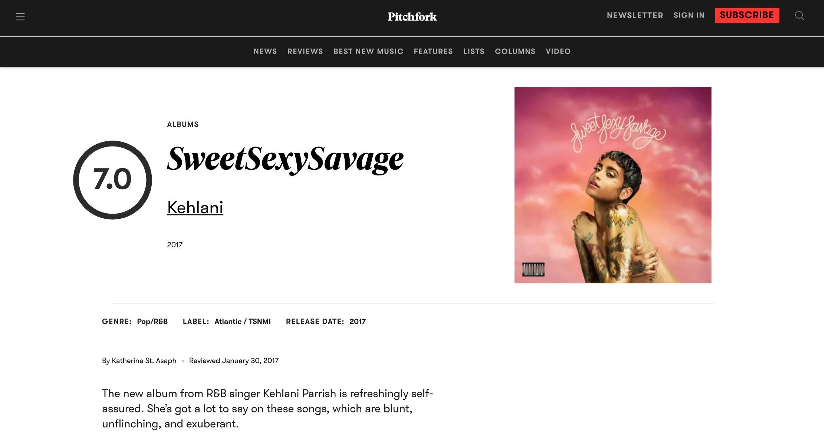
Task: Click the Albums category label
Action: [183, 125]
